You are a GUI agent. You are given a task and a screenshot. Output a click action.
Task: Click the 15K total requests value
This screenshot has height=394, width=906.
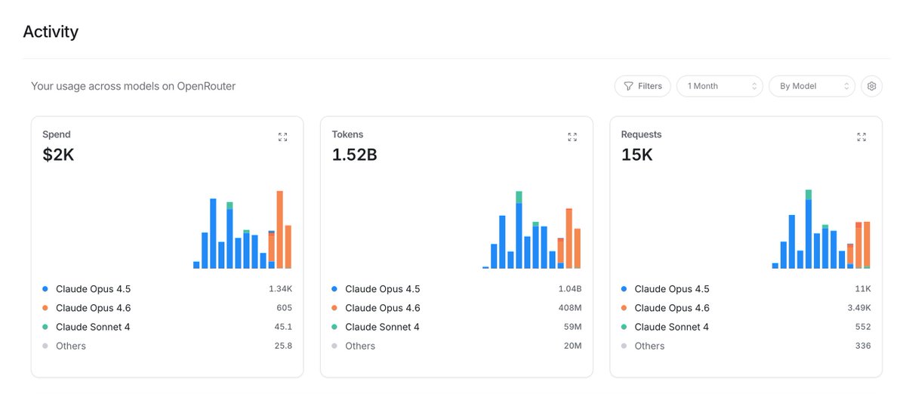(637, 155)
